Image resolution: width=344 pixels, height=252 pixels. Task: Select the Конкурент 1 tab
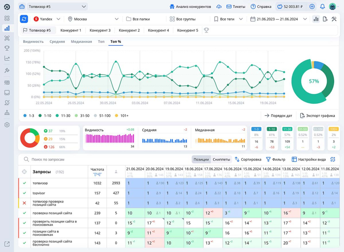[x=71, y=30]
